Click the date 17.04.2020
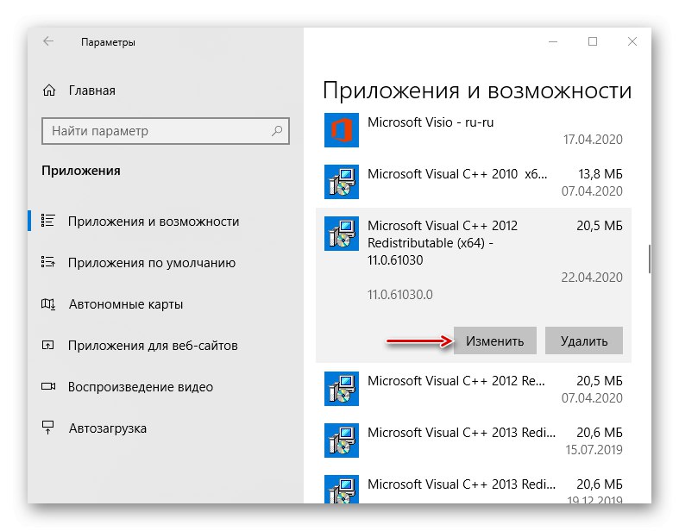Viewport: 679px width, 531px height. click(593, 140)
